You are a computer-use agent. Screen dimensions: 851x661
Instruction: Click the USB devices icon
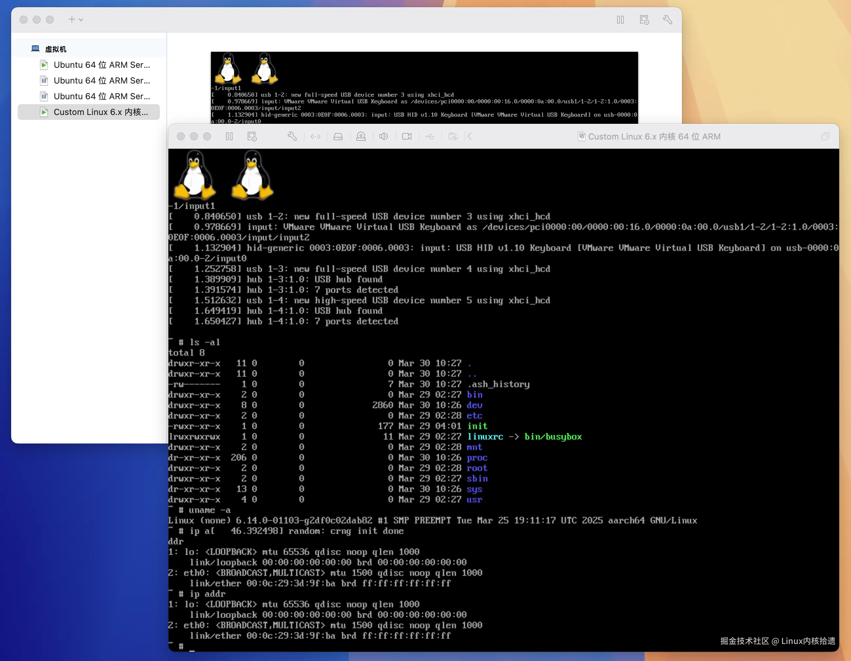point(429,136)
